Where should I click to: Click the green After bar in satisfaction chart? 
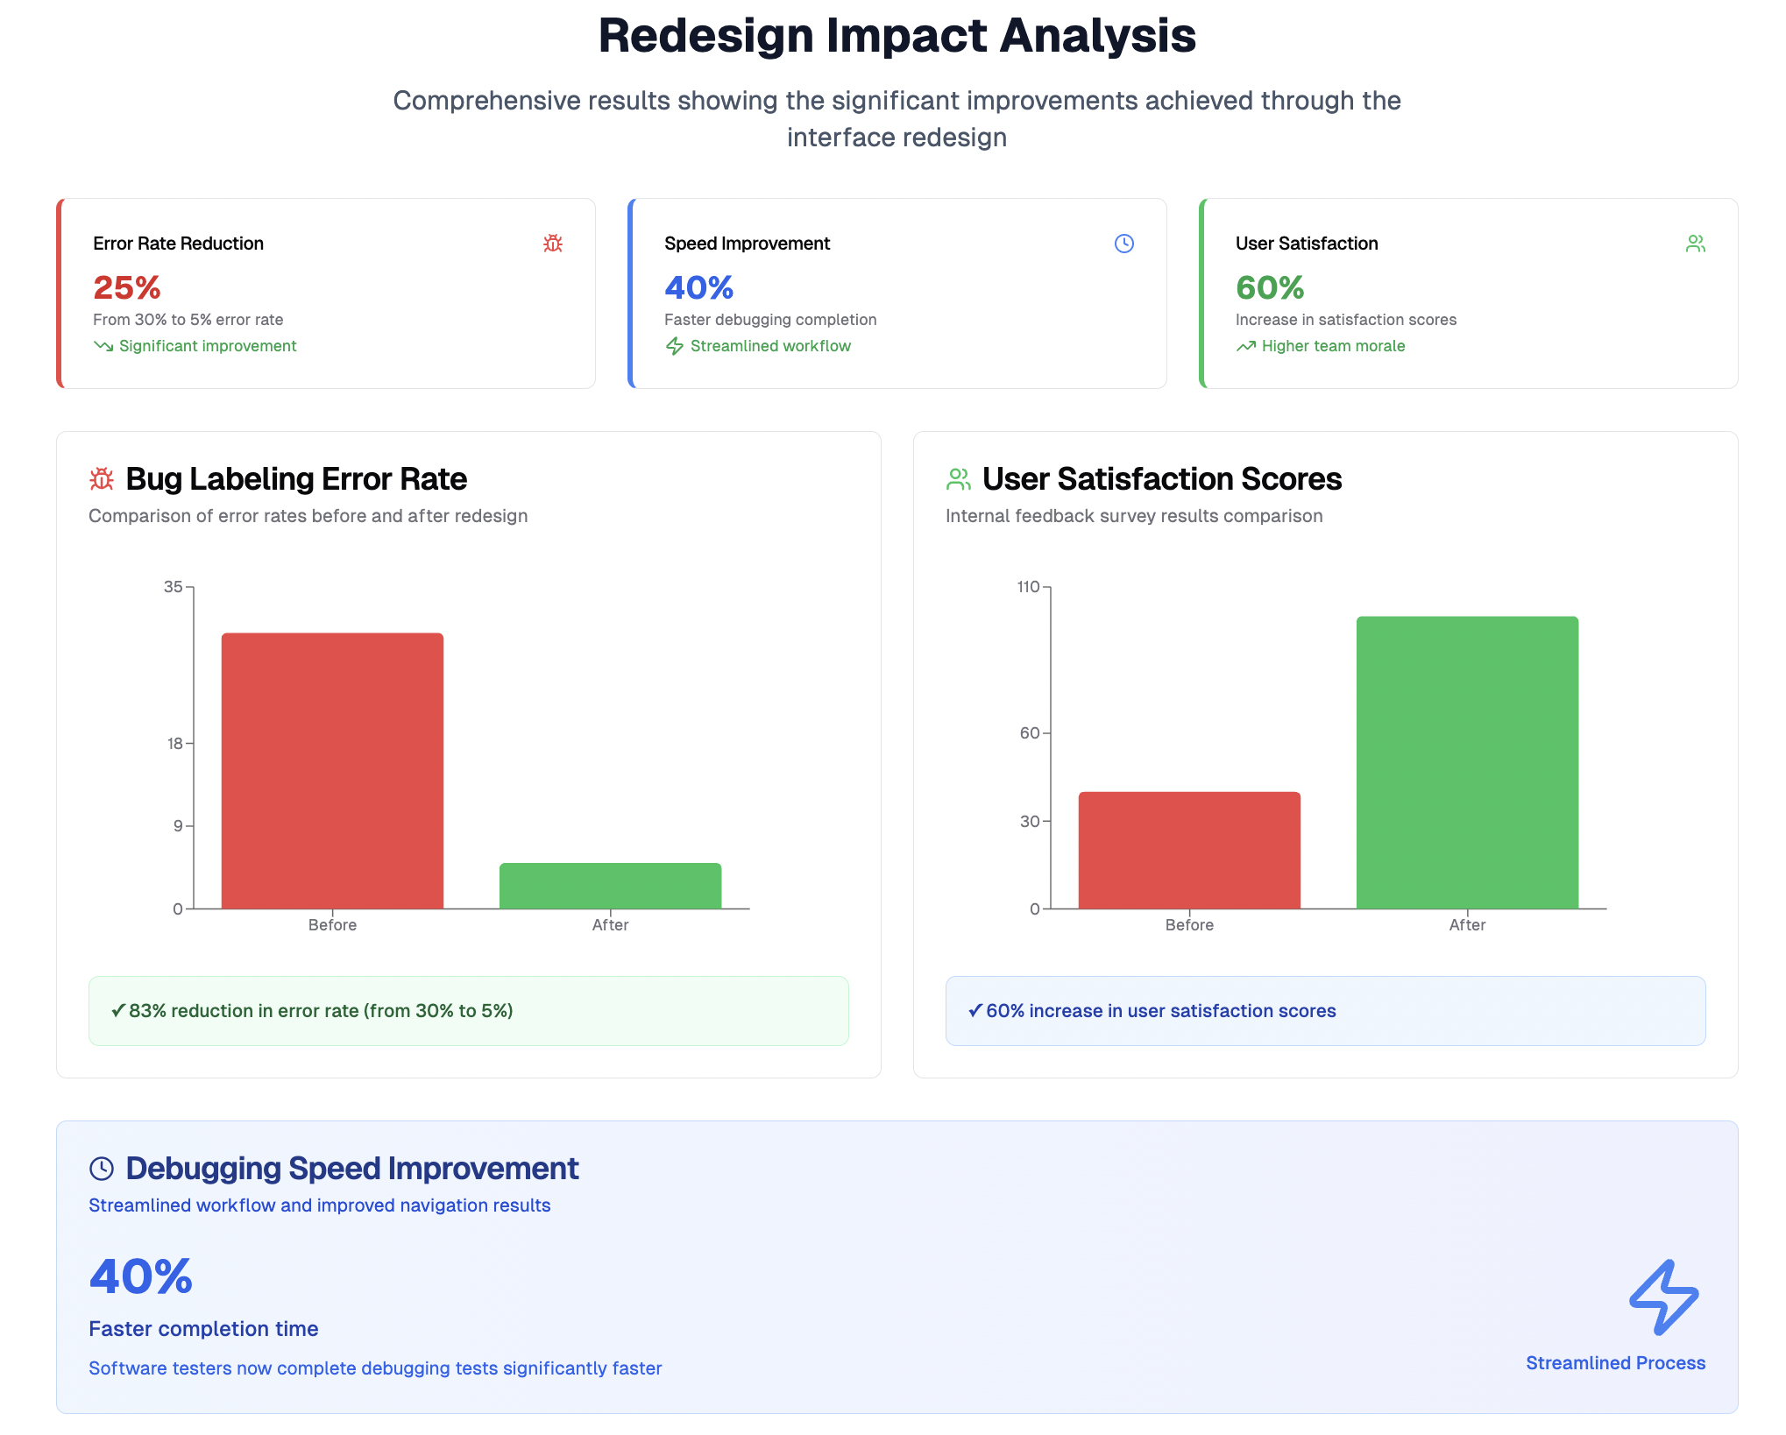coord(1467,762)
